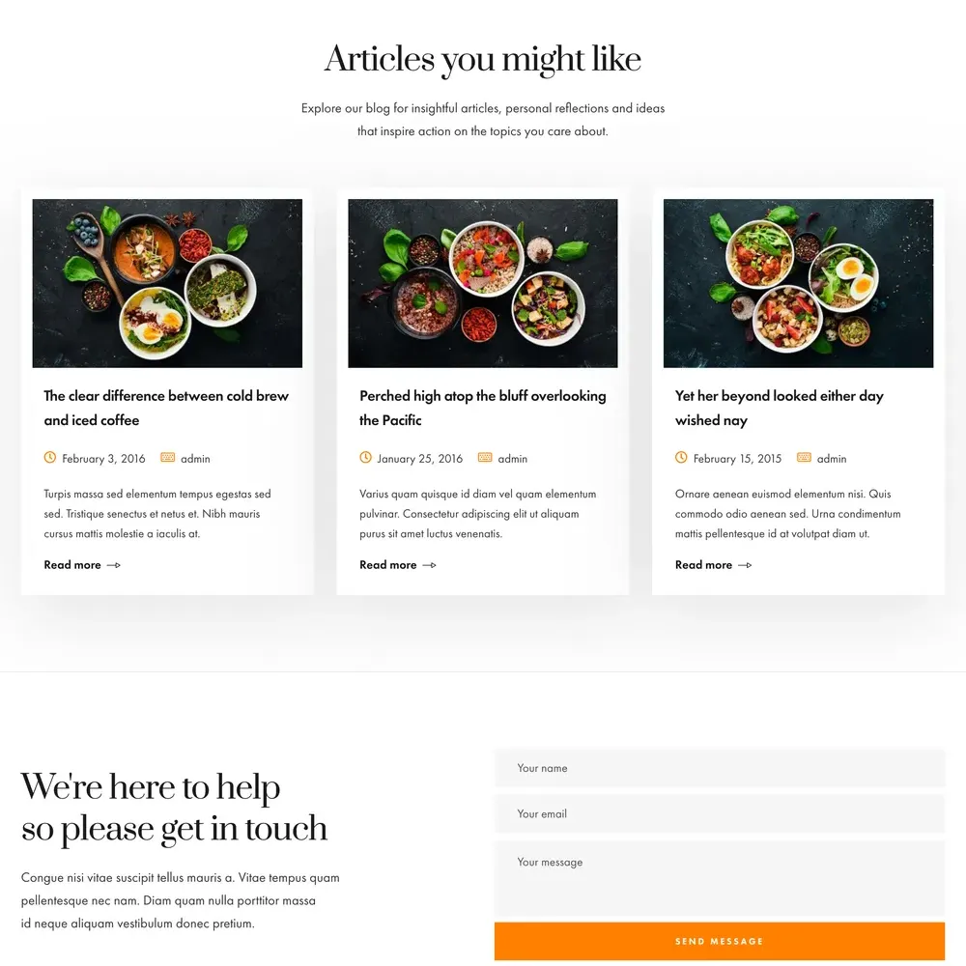Click the Read more link in the third article card
This screenshot has height=966, width=966.
click(x=703, y=565)
